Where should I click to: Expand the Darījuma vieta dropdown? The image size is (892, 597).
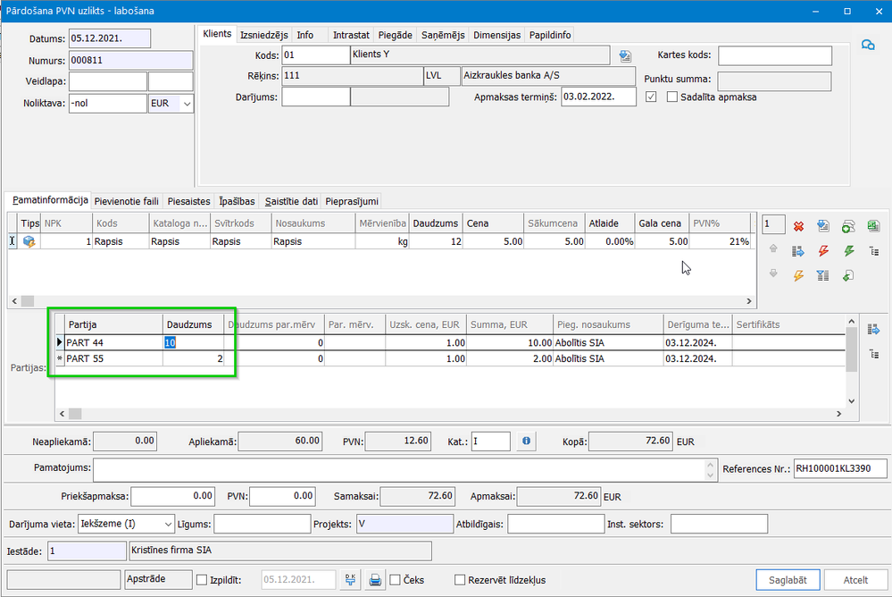tap(168, 524)
